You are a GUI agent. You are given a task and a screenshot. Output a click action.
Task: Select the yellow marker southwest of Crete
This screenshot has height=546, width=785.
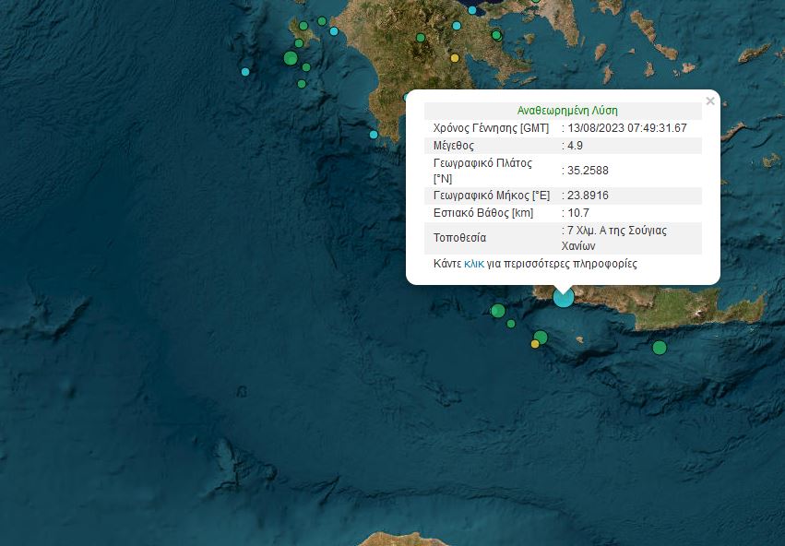pos(535,344)
